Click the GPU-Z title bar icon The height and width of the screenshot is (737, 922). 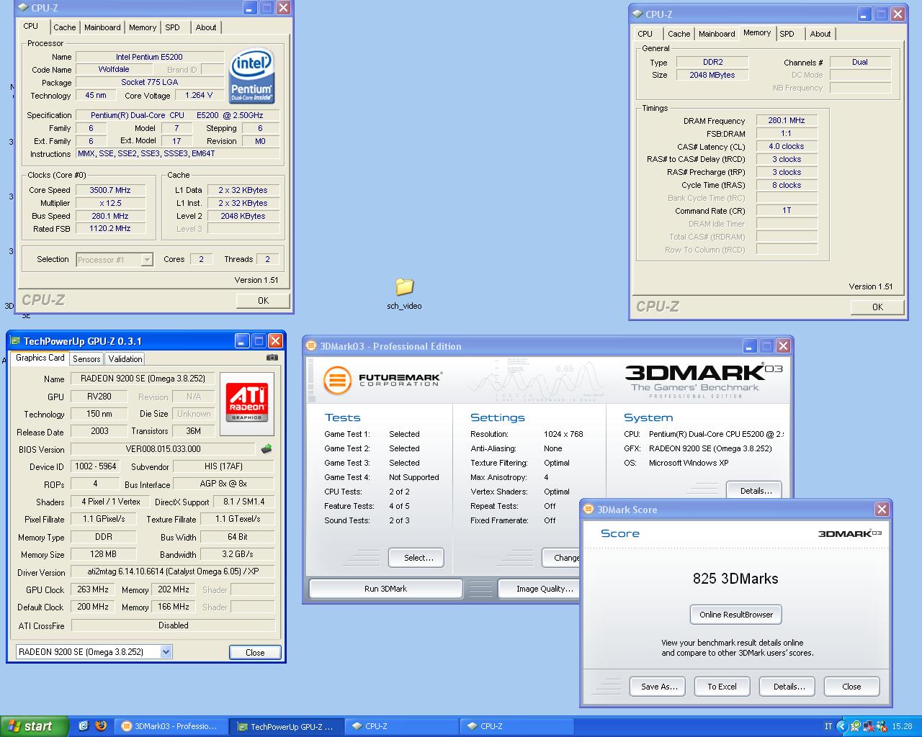pyautogui.click(x=15, y=341)
